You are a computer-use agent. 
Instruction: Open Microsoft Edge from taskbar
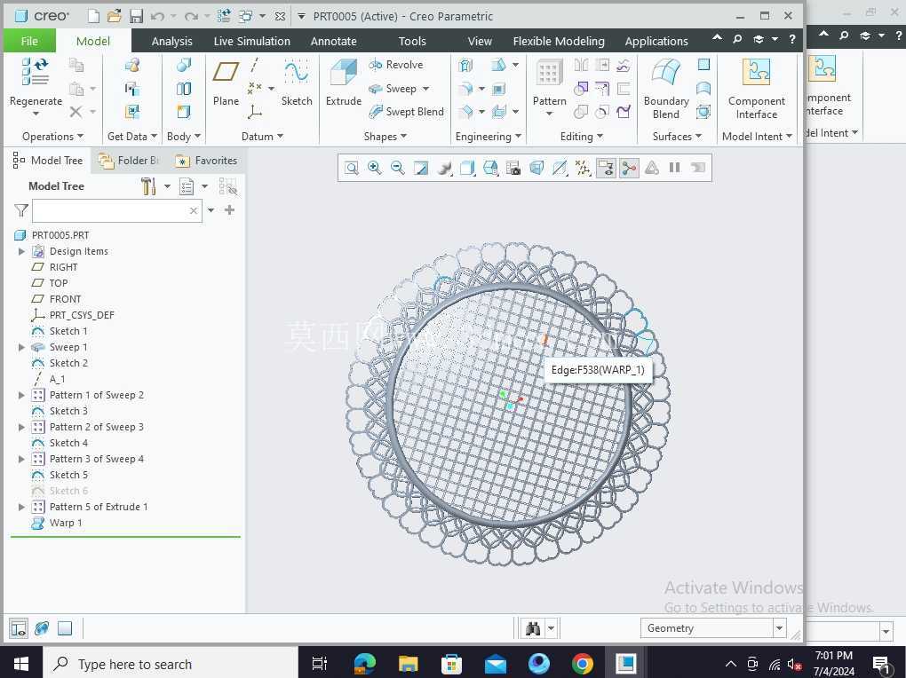point(364,664)
